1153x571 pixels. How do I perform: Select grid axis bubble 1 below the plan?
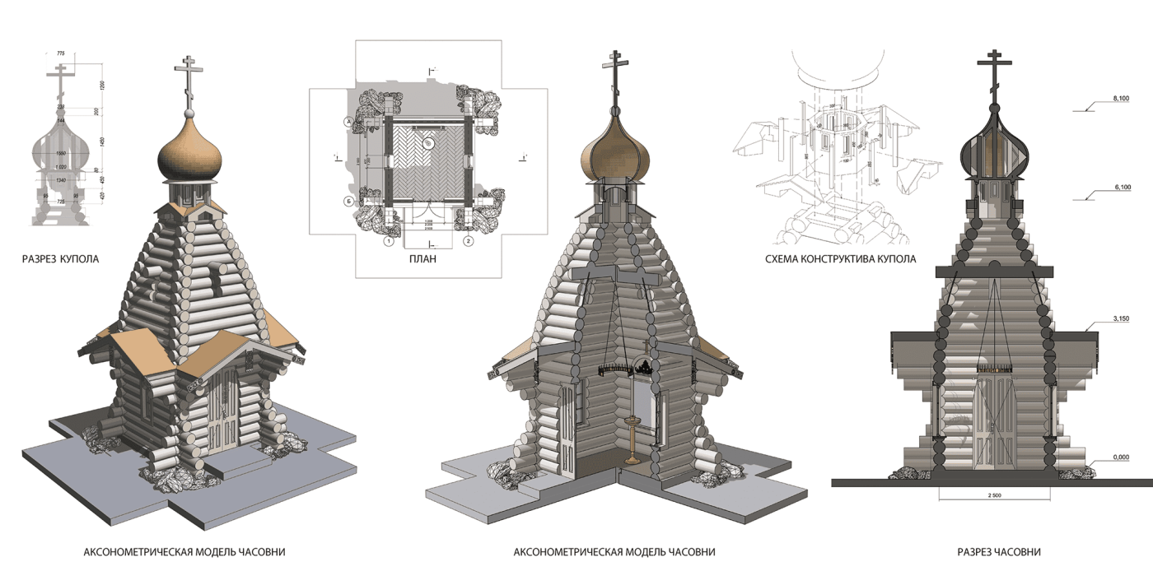click(x=387, y=241)
